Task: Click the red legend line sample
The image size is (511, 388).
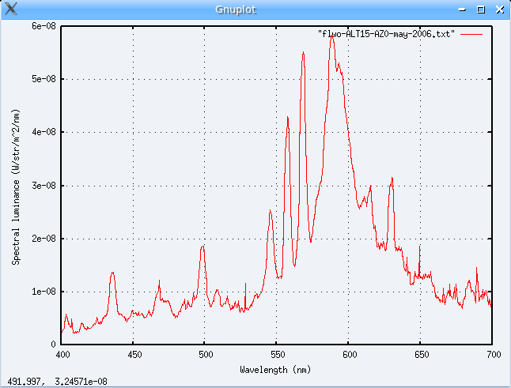Action: coord(471,35)
